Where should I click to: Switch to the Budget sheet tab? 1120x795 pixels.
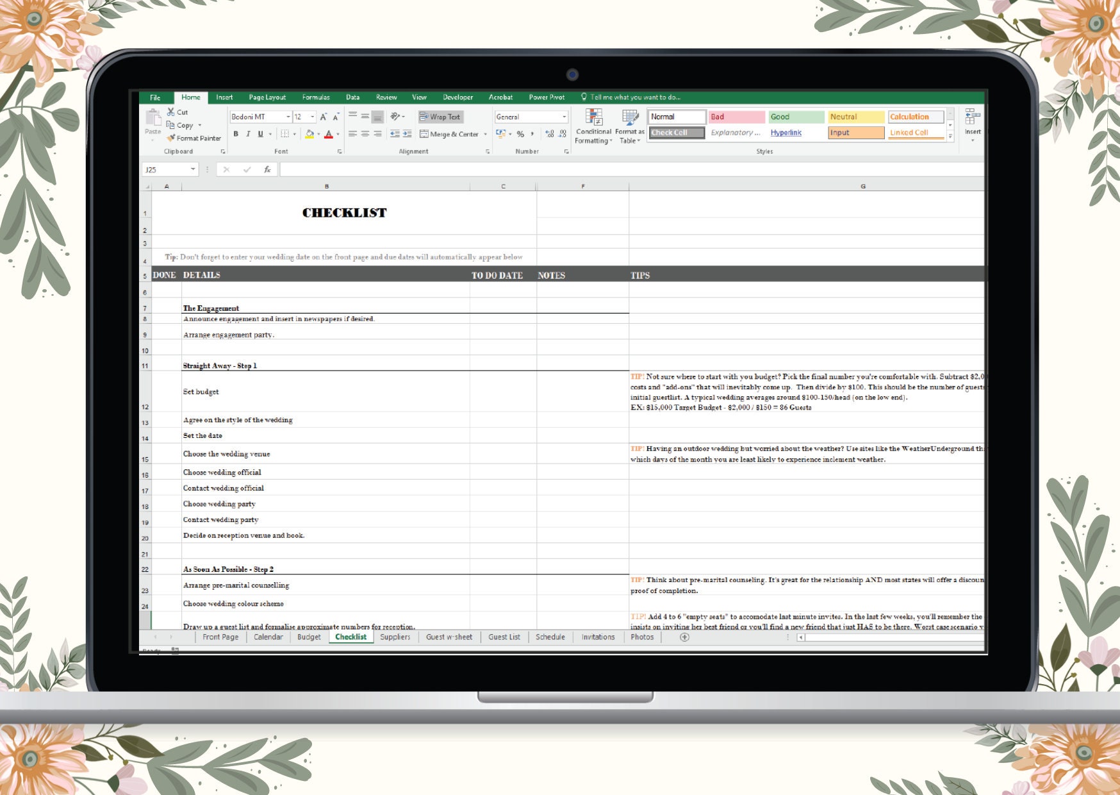tap(309, 637)
